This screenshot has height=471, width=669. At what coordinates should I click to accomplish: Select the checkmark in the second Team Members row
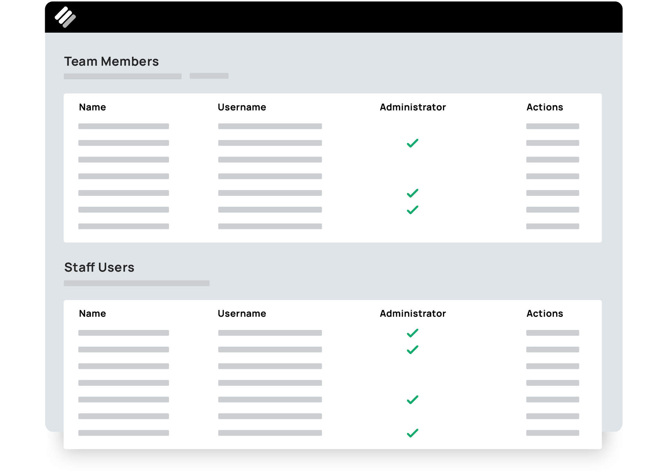413,143
